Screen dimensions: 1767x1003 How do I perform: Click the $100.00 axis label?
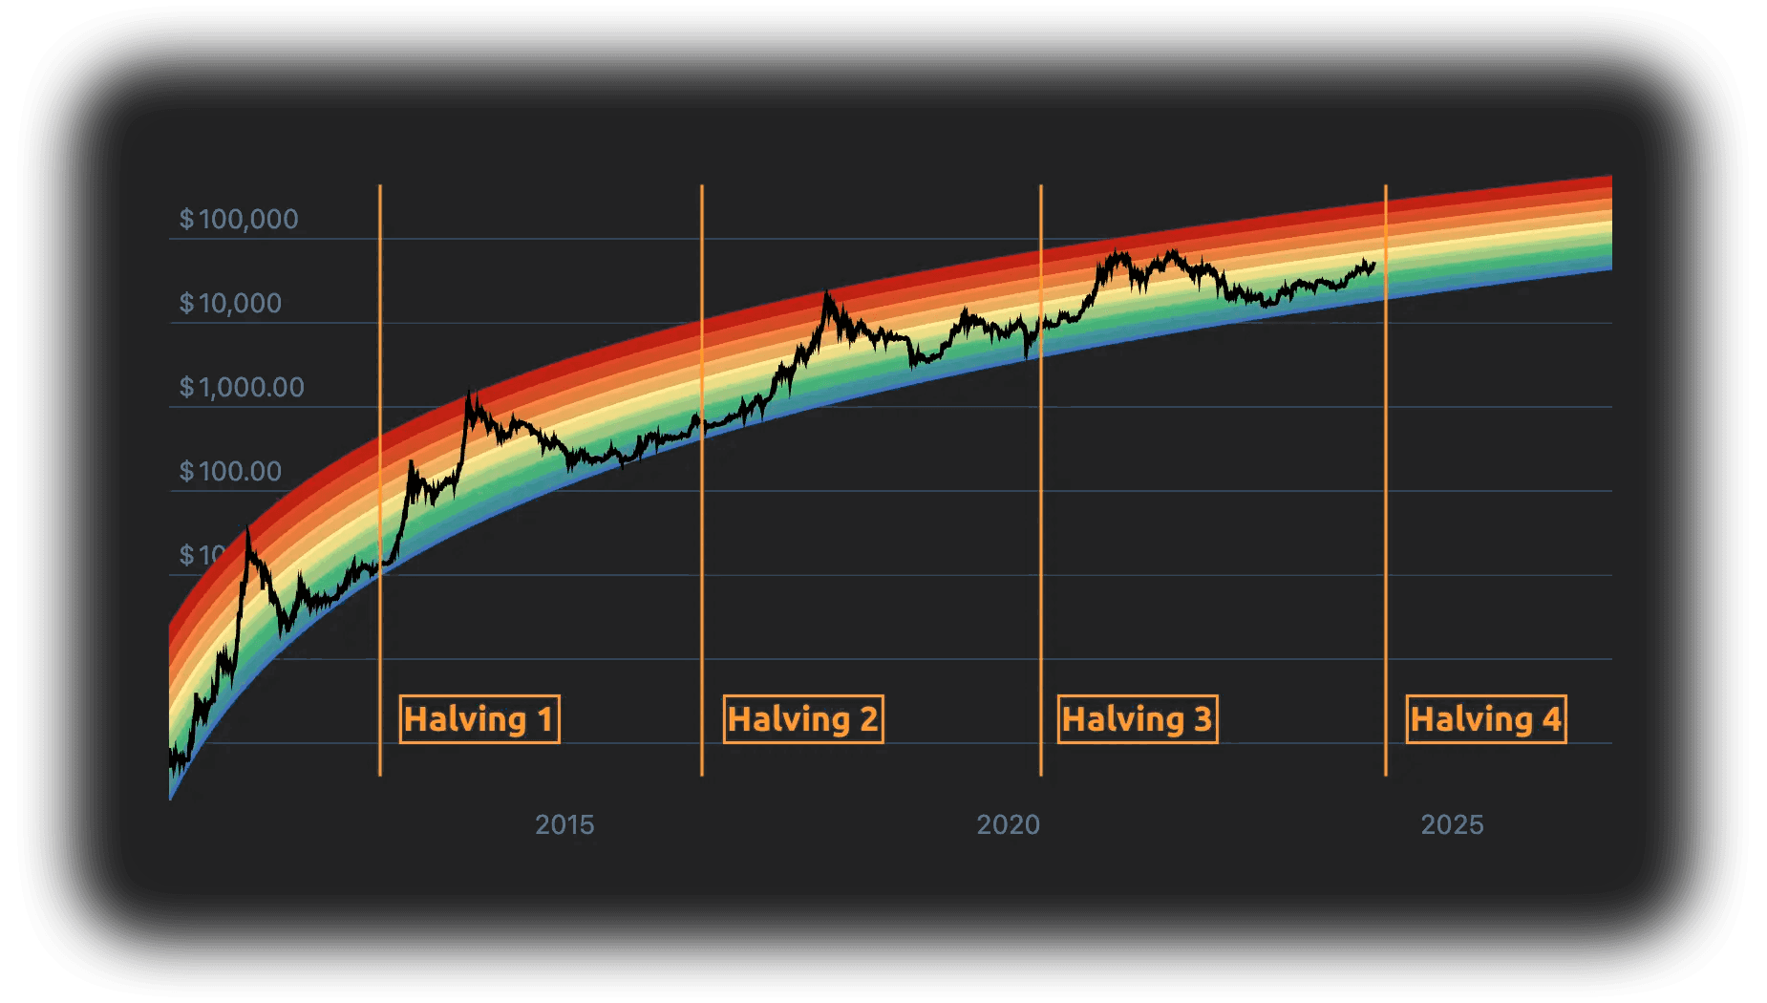pos(230,472)
